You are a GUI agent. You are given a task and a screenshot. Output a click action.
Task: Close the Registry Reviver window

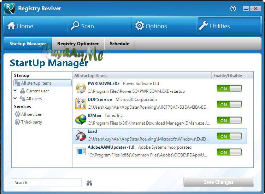[x=255, y=8]
